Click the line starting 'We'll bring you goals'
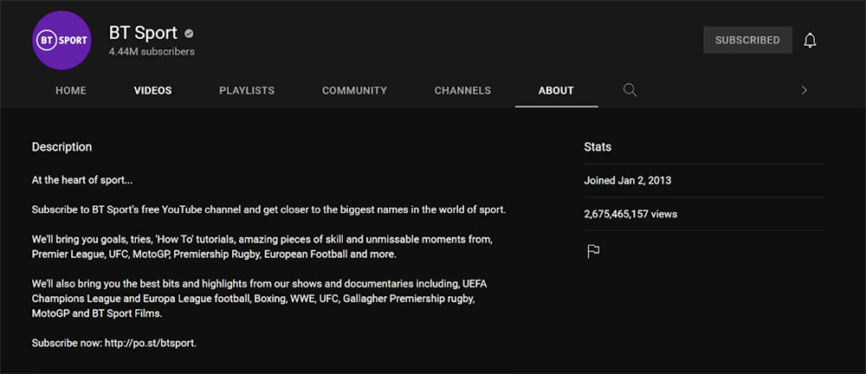 click(262, 241)
